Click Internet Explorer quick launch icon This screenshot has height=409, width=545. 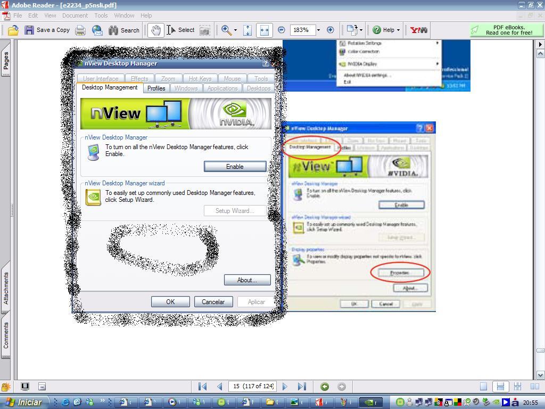point(65,402)
